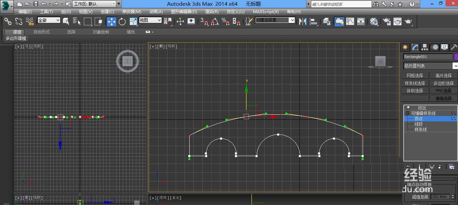The width and height of the screenshot is (458, 205).
Task: Switch to the 自由形式 ribbon tab
Action: 42,32
